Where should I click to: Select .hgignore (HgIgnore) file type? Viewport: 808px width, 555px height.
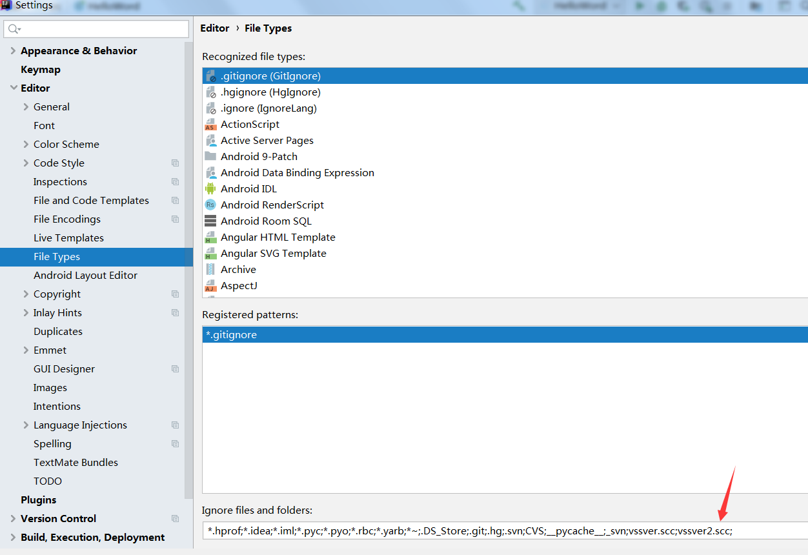pos(270,92)
